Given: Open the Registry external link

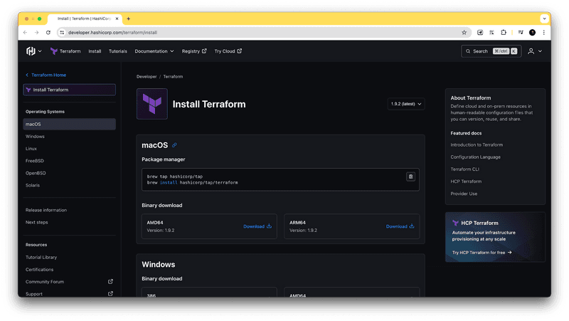Looking at the screenshot, I should (x=194, y=51).
